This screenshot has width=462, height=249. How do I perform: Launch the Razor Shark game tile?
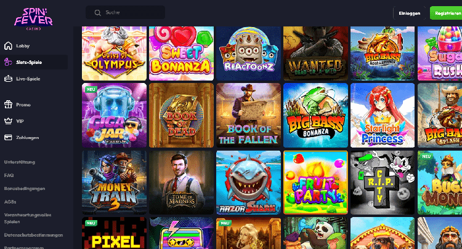pos(248,183)
